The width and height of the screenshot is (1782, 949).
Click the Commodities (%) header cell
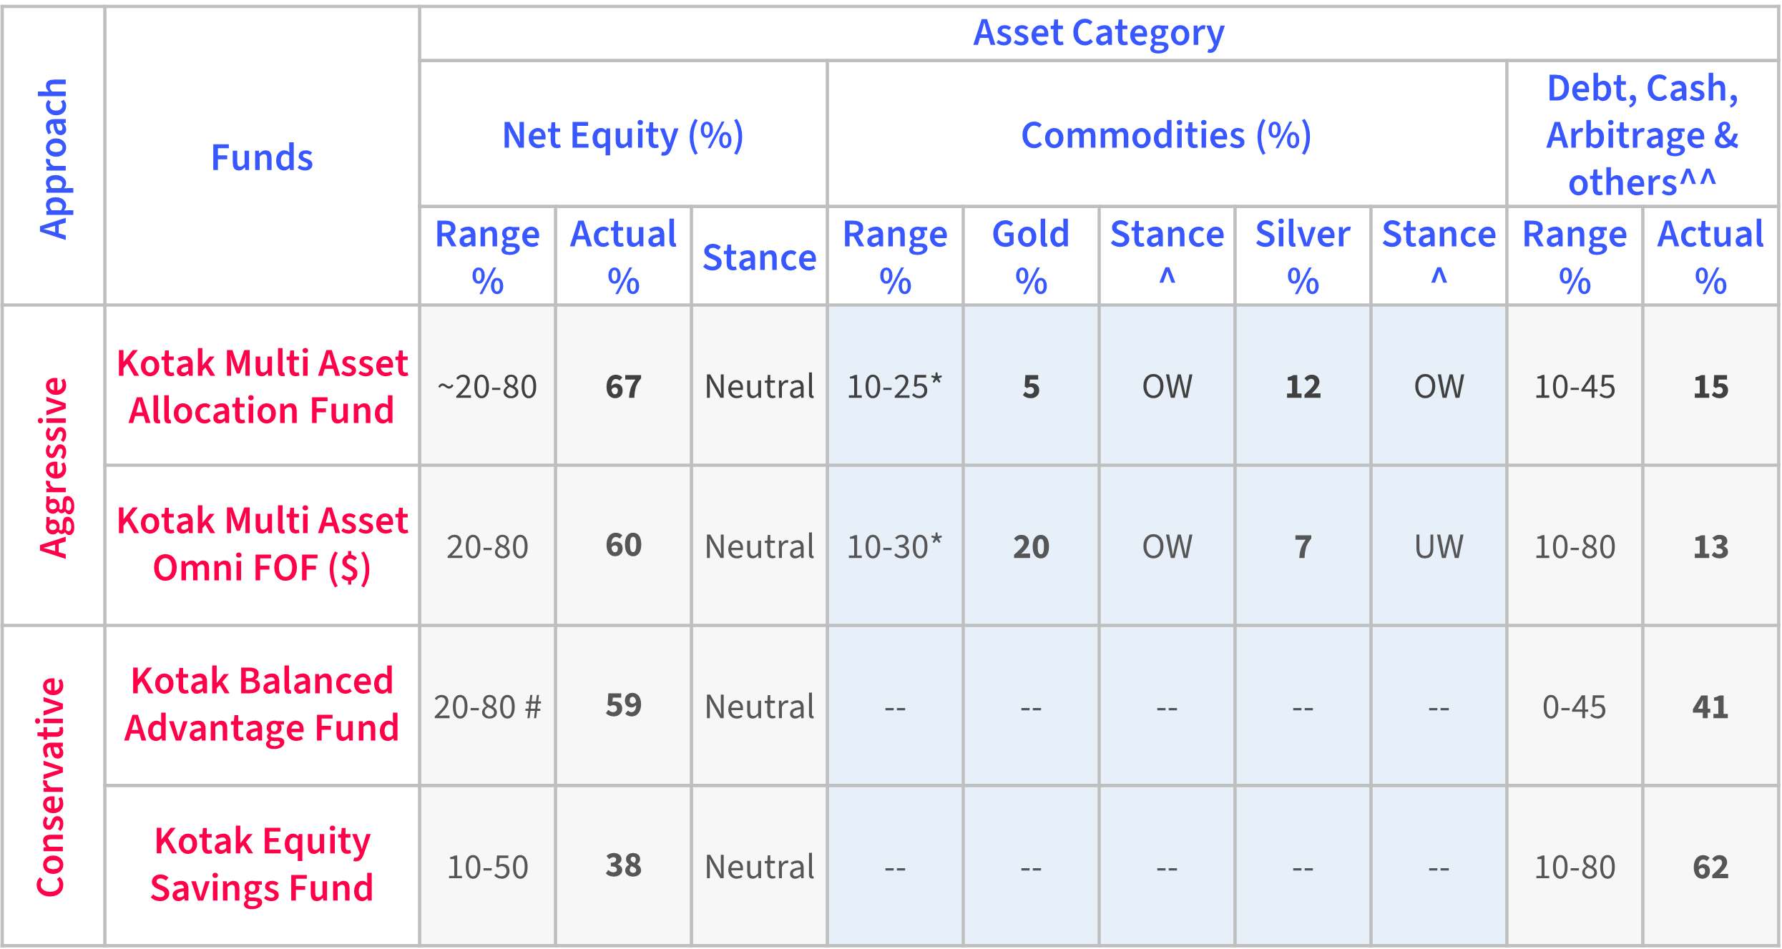[x=1166, y=135]
